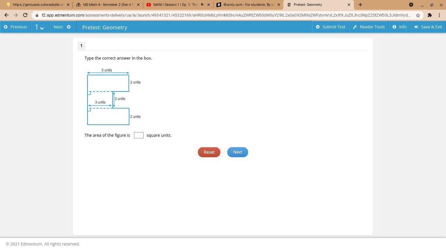The height and width of the screenshot is (250, 446).
Task: Click the "square units." text after the answer box
Action: pos(159,135)
